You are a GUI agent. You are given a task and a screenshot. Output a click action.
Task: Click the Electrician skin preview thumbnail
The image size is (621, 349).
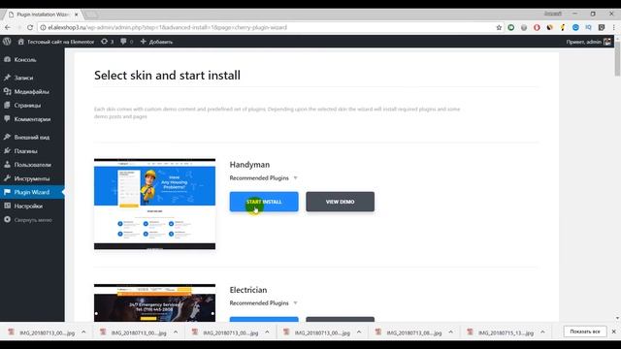tap(155, 302)
